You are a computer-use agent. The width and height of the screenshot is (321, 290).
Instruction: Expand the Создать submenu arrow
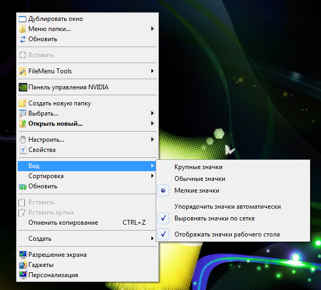pyautogui.click(x=152, y=239)
